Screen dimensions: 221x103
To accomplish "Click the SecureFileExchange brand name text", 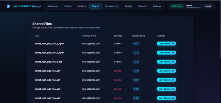I will [27, 6].
